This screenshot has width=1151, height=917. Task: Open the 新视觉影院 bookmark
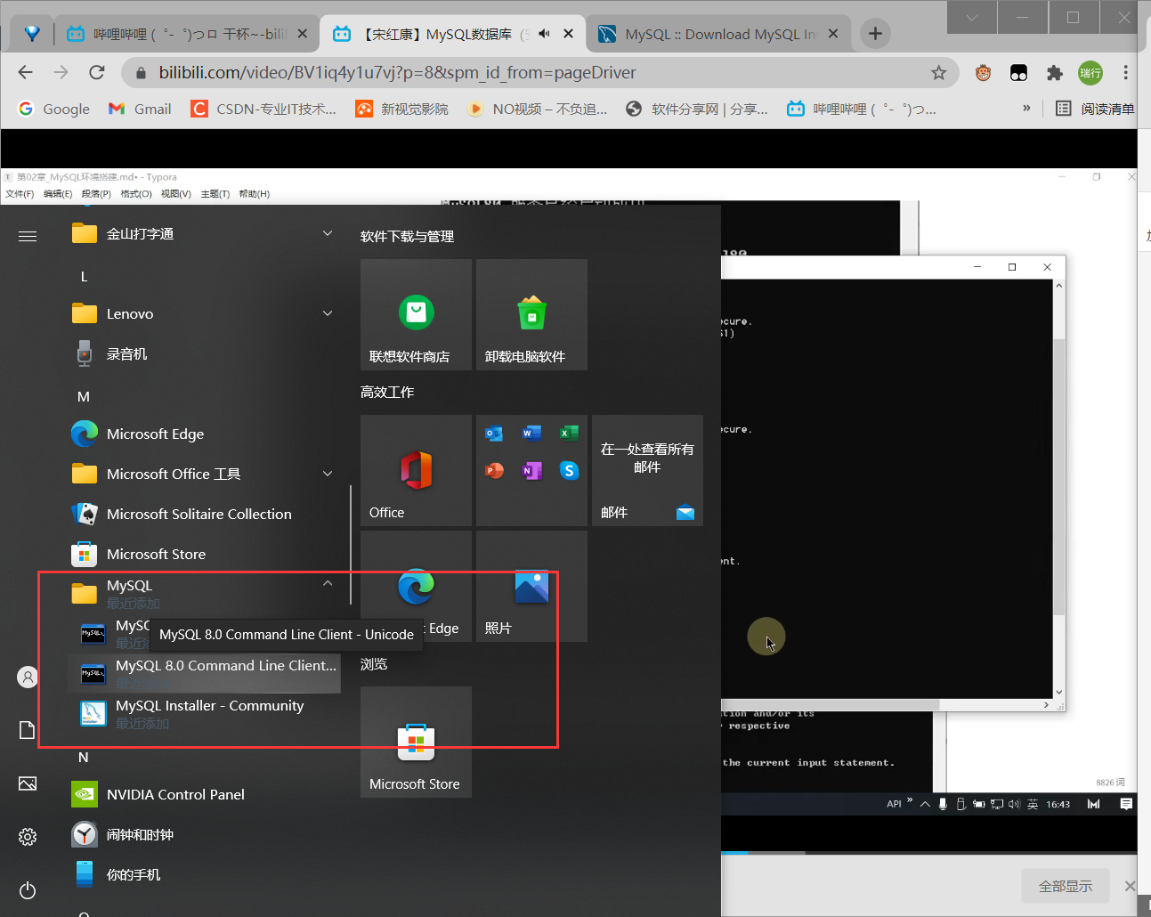(402, 109)
